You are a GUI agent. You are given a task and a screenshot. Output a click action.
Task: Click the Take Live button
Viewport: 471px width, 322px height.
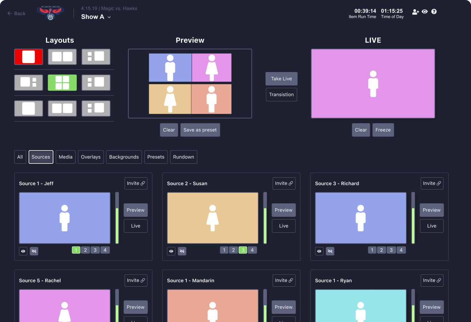281,79
